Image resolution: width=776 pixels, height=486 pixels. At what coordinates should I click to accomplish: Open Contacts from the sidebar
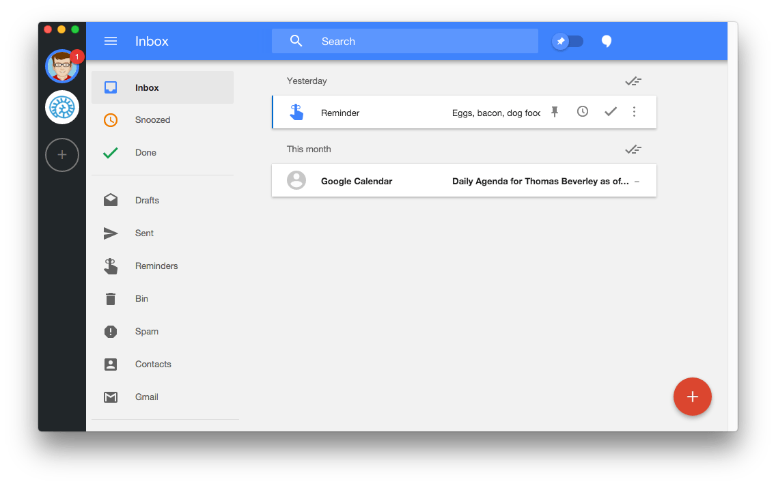point(163,364)
